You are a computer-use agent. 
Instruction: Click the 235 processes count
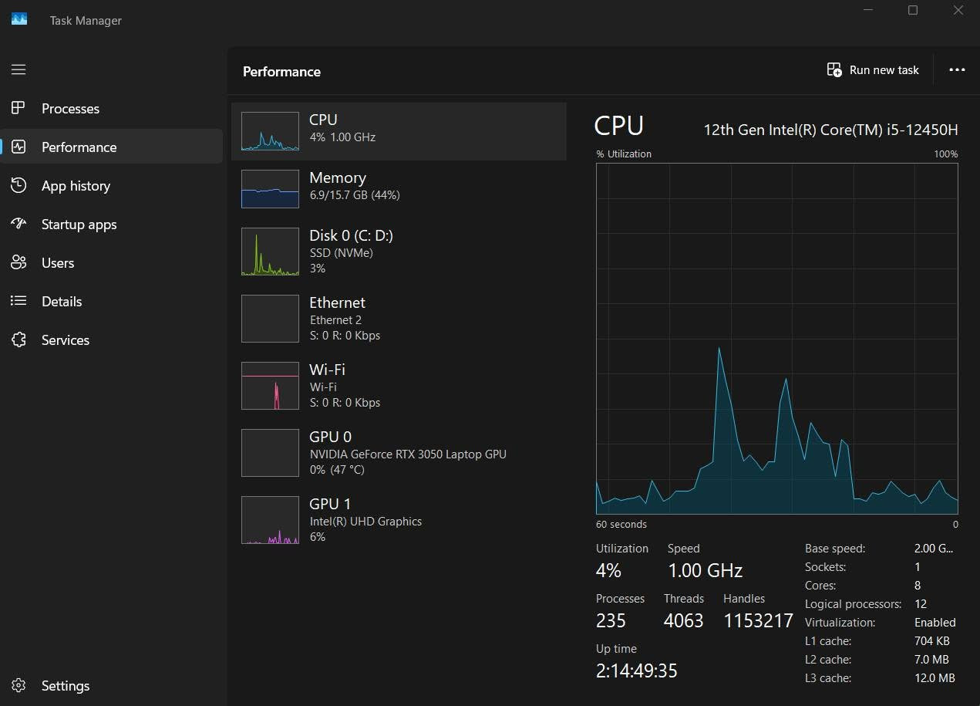[611, 620]
